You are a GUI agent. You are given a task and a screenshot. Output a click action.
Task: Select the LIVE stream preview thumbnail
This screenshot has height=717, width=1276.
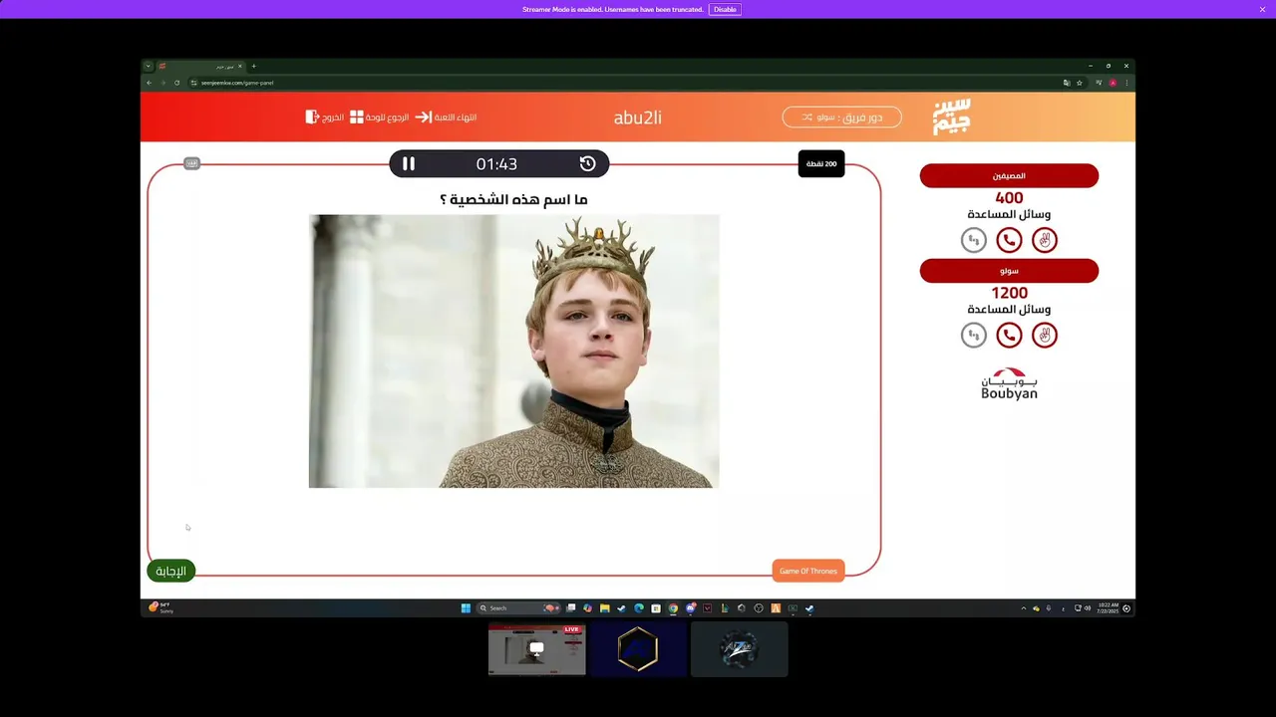pyautogui.click(x=537, y=650)
